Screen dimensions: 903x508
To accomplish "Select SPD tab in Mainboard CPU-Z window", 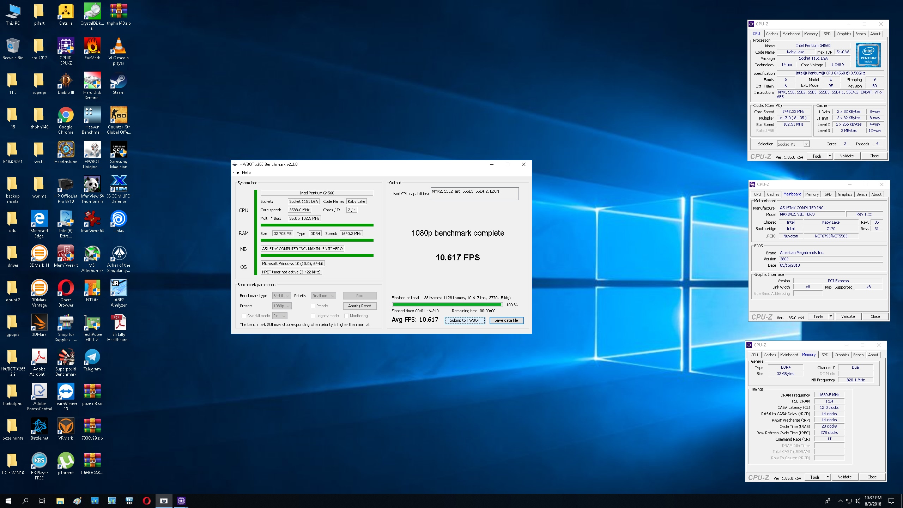I will [x=828, y=194].
